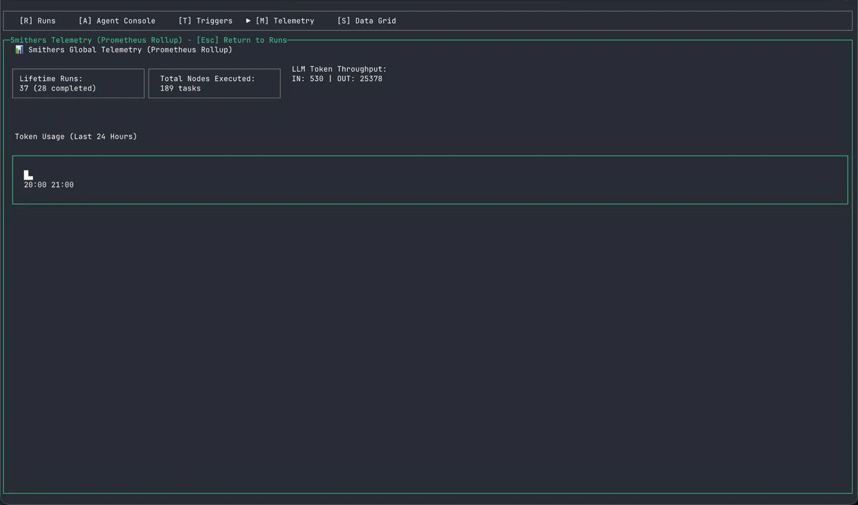Click the bar chart icon beside Smithers Global Telemetry
Screen dimensions: 858x505
point(19,49)
